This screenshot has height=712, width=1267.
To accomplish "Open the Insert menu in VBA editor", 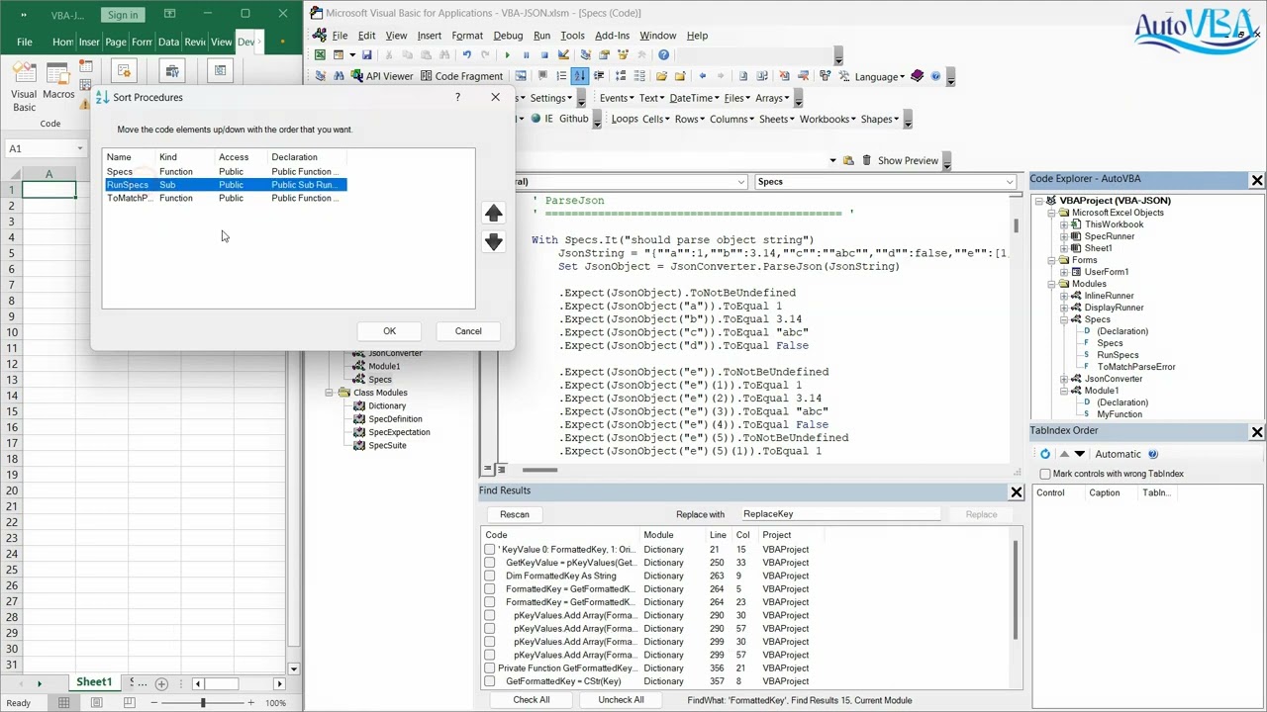I will [429, 36].
